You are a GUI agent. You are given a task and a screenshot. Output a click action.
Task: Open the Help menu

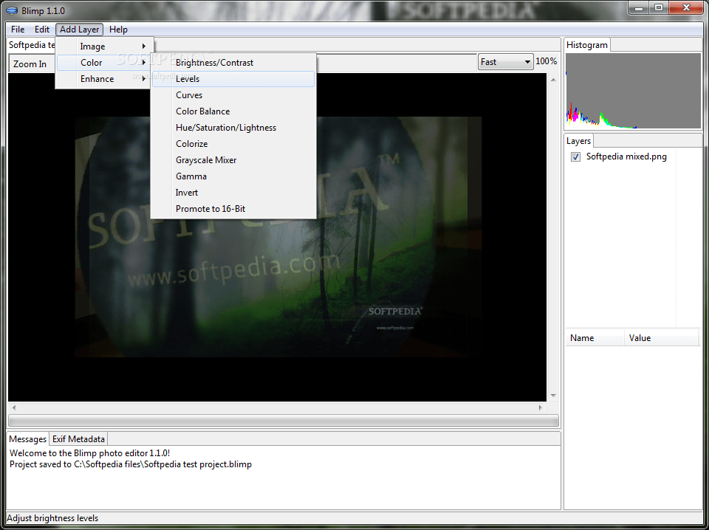pyautogui.click(x=118, y=30)
